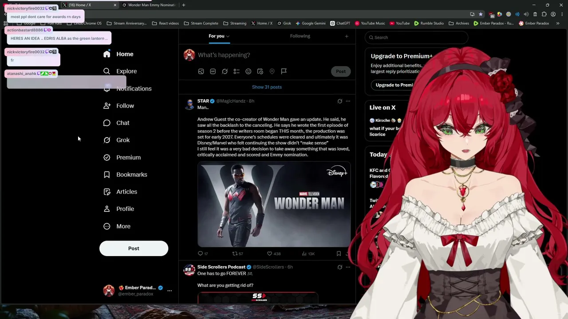
Task: Like the Wonder Man post
Action: coord(273,254)
